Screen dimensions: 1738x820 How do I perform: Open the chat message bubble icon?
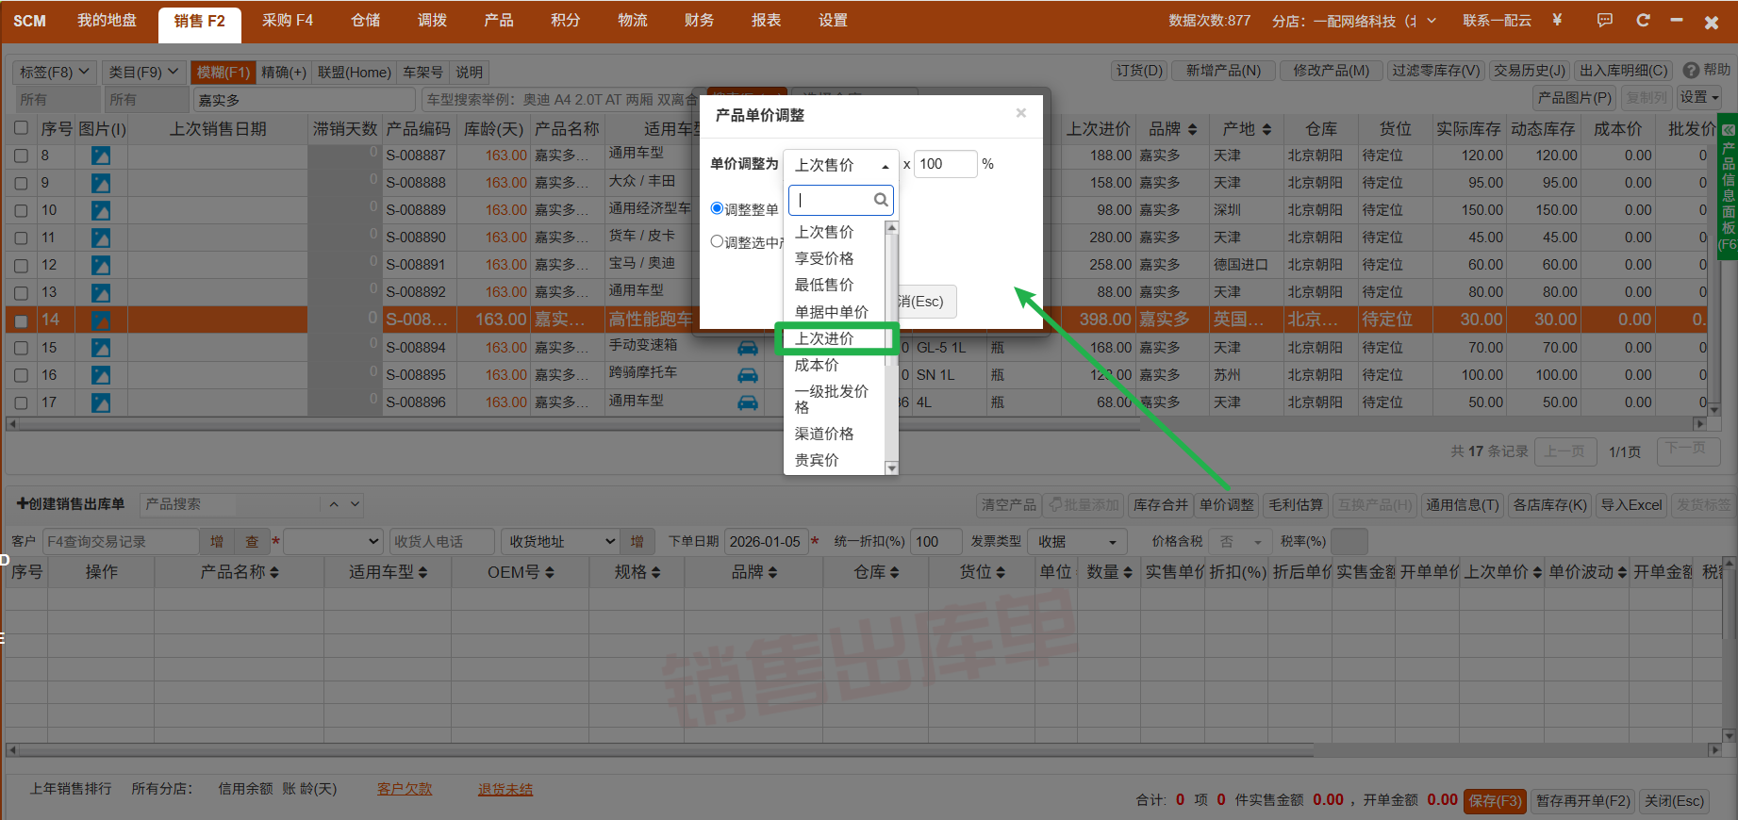(x=1605, y=20)
